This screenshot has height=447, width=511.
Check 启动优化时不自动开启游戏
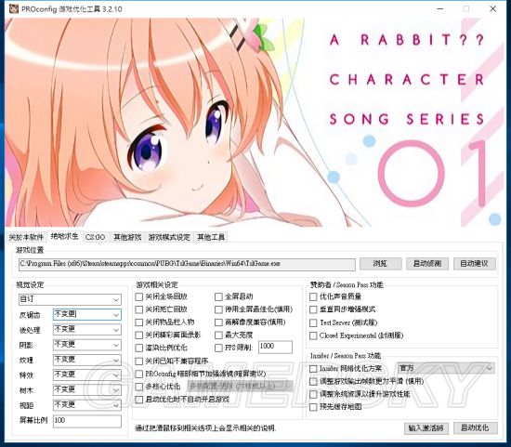[139, 400]
